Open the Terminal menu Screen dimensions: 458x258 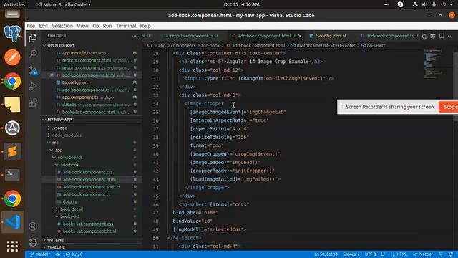point(126,26)
